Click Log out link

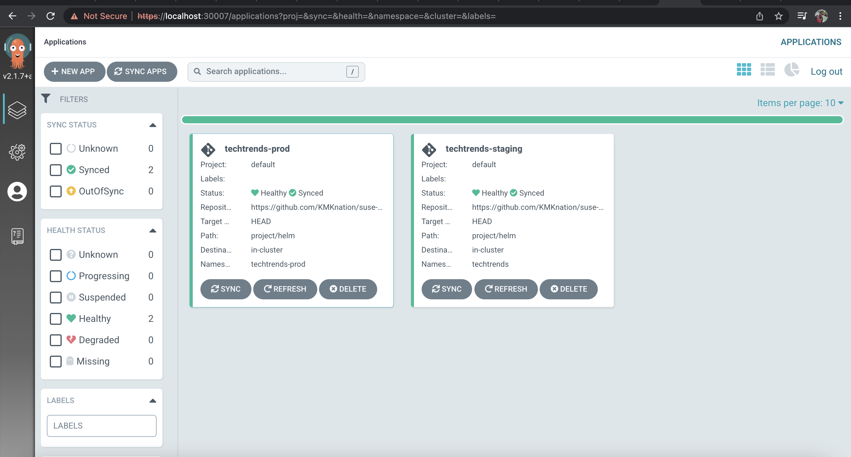(x=826, y=71)
